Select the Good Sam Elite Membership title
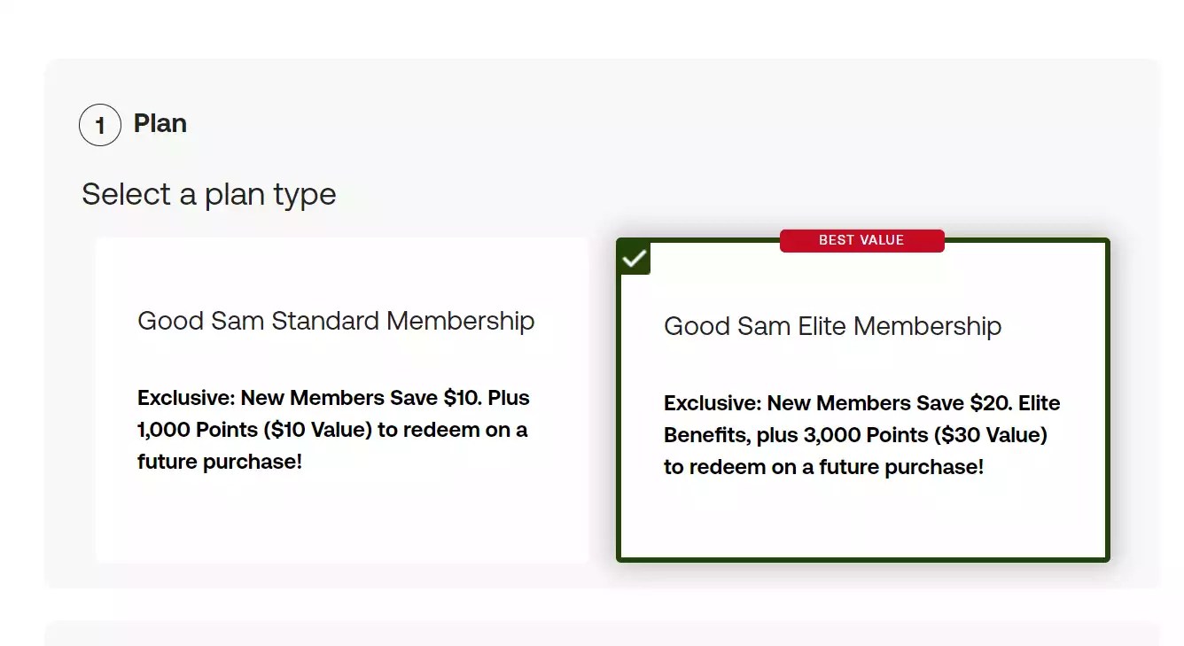This screenshot has width=1184, height=646. [x=832, y=326]
